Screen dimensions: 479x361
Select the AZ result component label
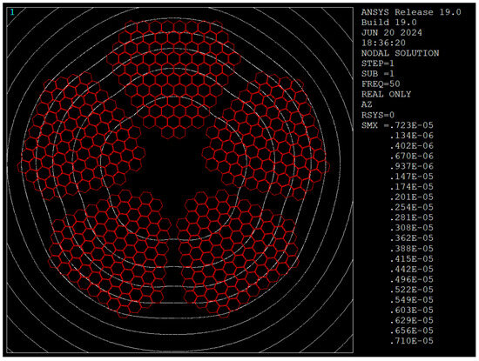click(367, 104)
